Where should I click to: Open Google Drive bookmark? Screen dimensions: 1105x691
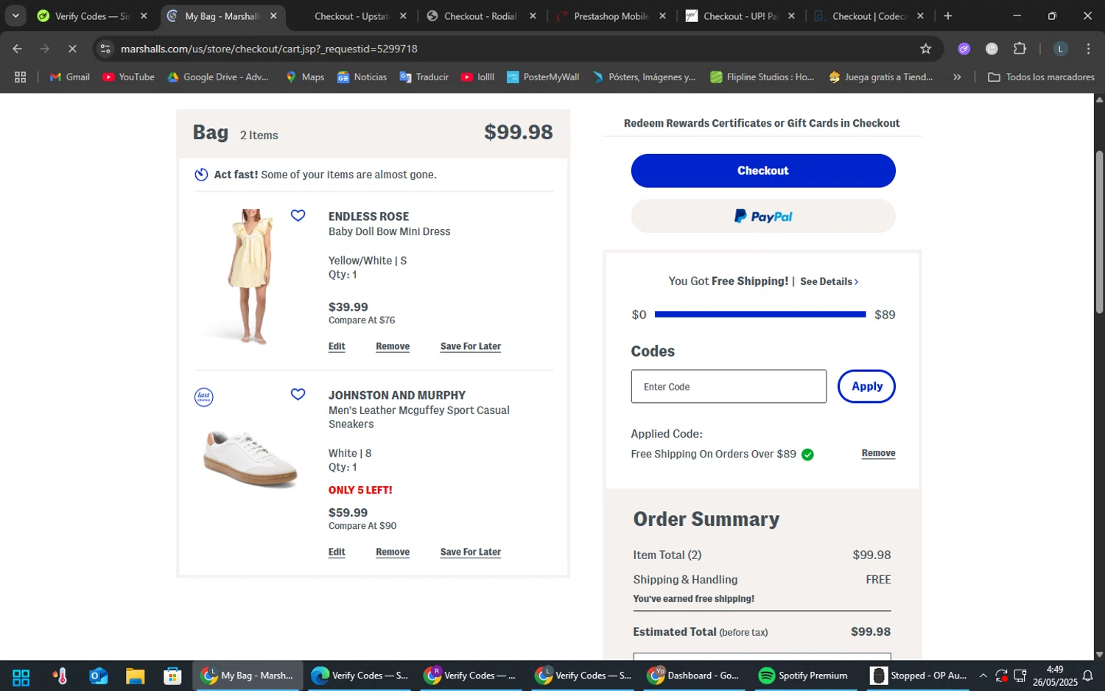coord(218,77)
